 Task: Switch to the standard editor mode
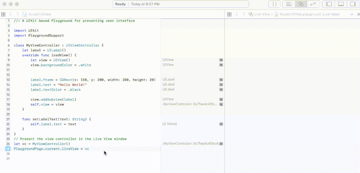point(289,4)
